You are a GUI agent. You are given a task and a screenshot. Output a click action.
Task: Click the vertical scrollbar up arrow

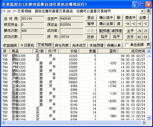tap(149, 51)
